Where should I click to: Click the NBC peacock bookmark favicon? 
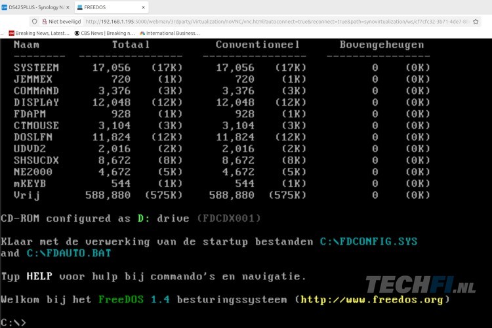142,33
